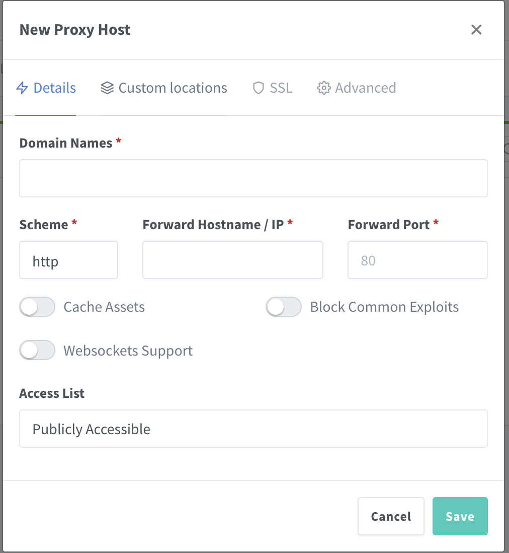Close the New Proxy Host dialog
This screenshot has width=509, height=553.
pyautogui.click(x=476, y=30)
